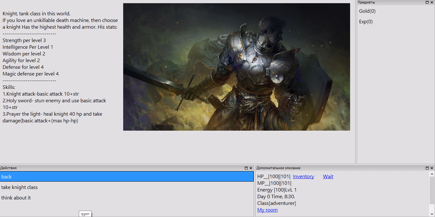Go to My room link
435x217 pixels.
tap(267, 210)
